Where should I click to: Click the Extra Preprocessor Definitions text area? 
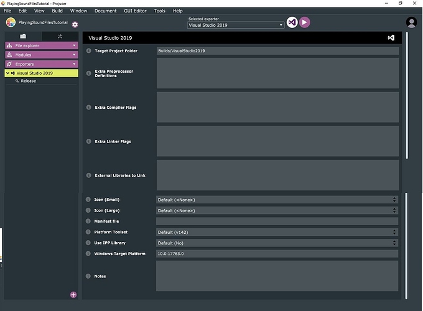[x=277, y=73]
